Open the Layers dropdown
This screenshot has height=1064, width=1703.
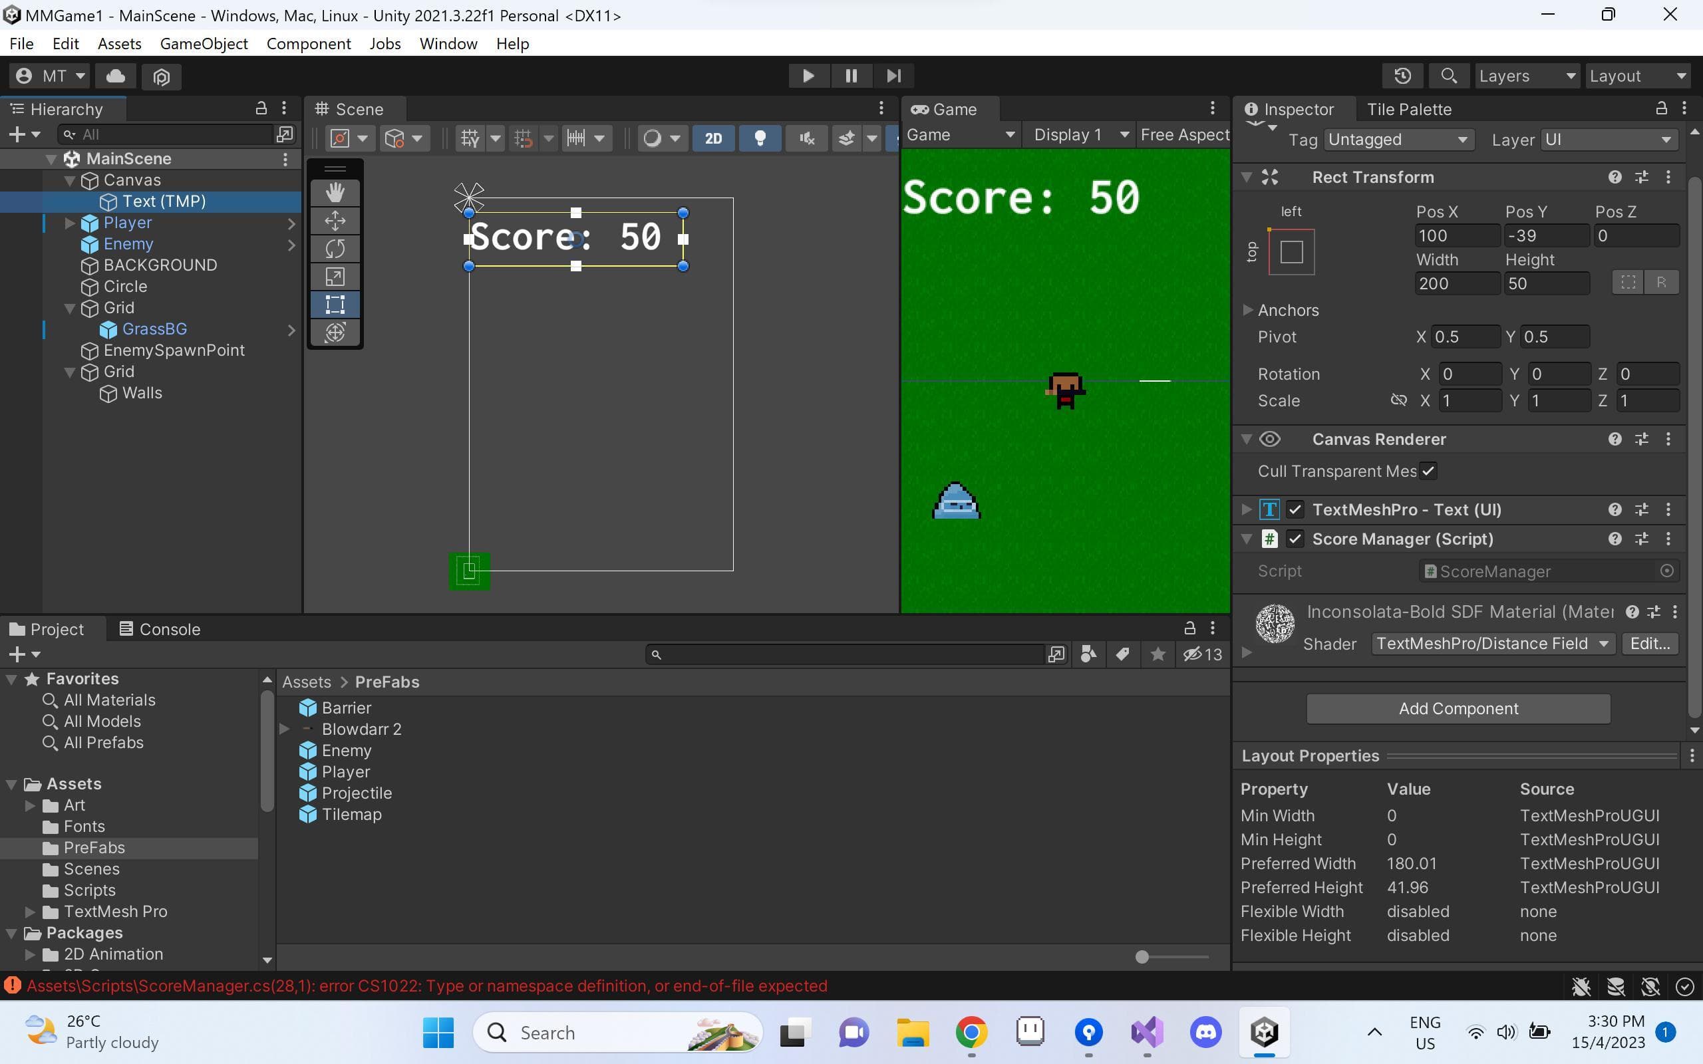tap(1525, 75)
